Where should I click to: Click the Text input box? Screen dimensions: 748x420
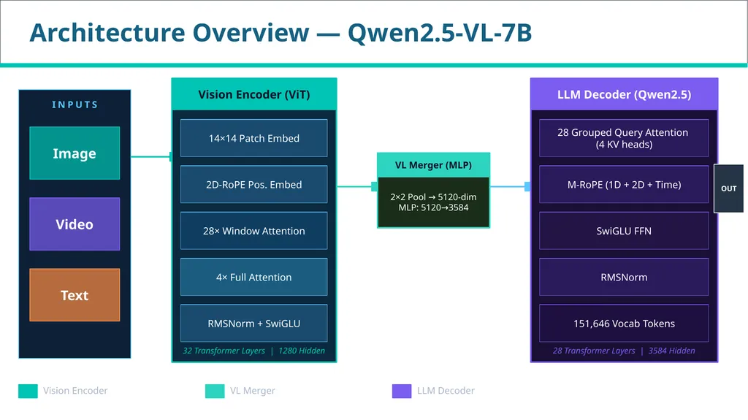click(75, 295)
